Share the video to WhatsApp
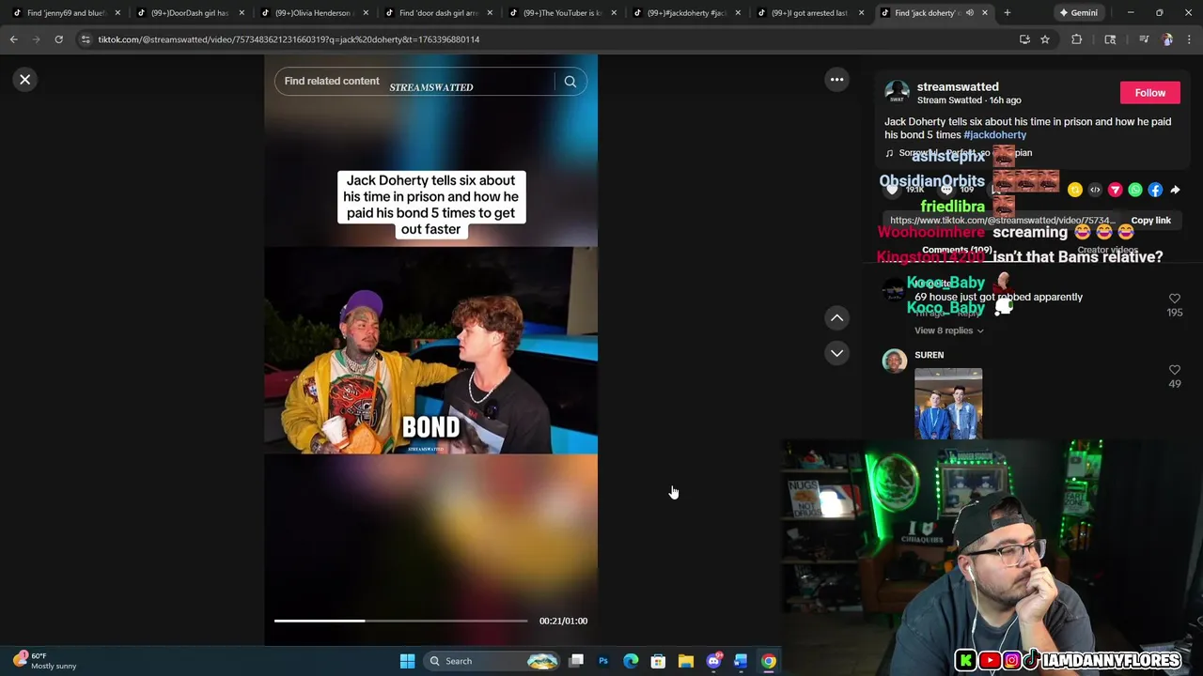This screenshot has height=676, width=1203. pos(1135,190)
